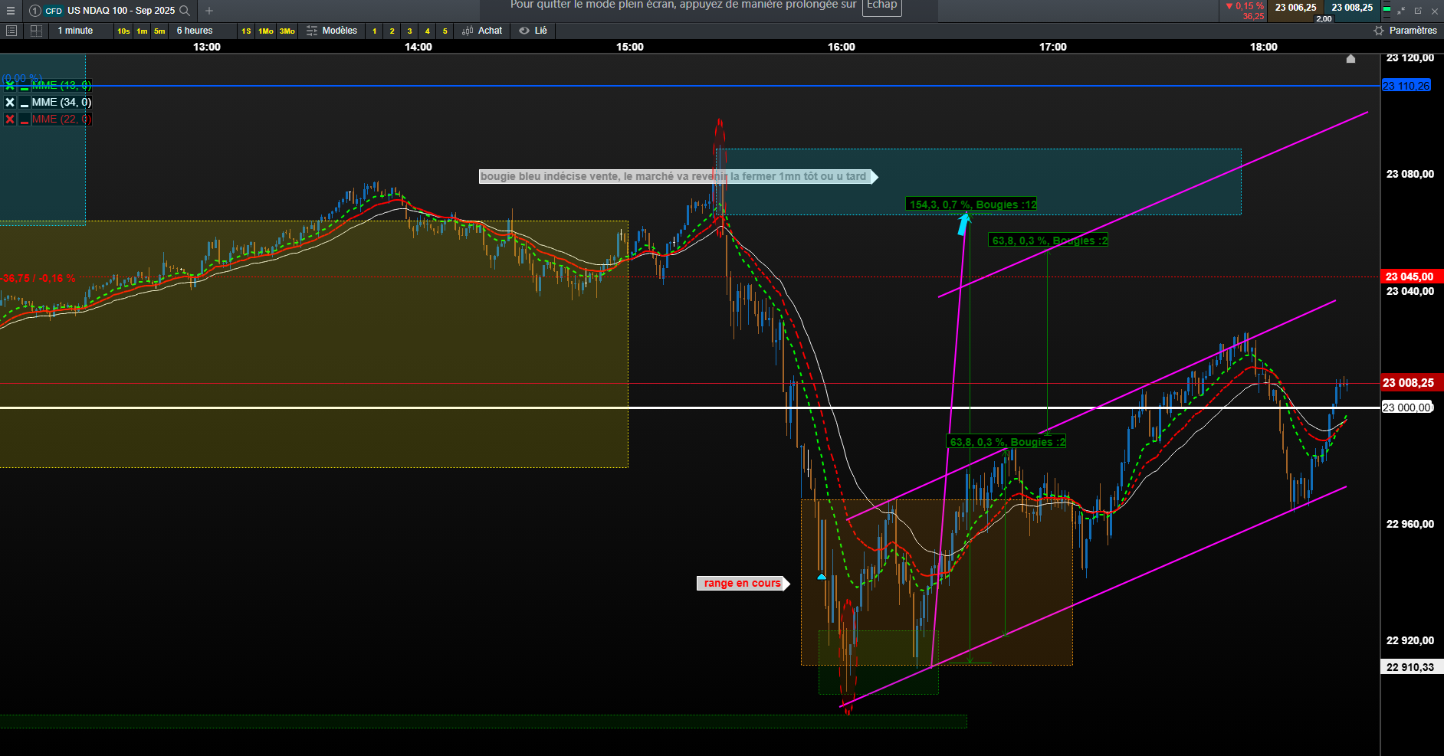This screenshot has width=1444, height=756.
Task: Open the list panel icon in toolbar
Action: click(x=11, y=31)
